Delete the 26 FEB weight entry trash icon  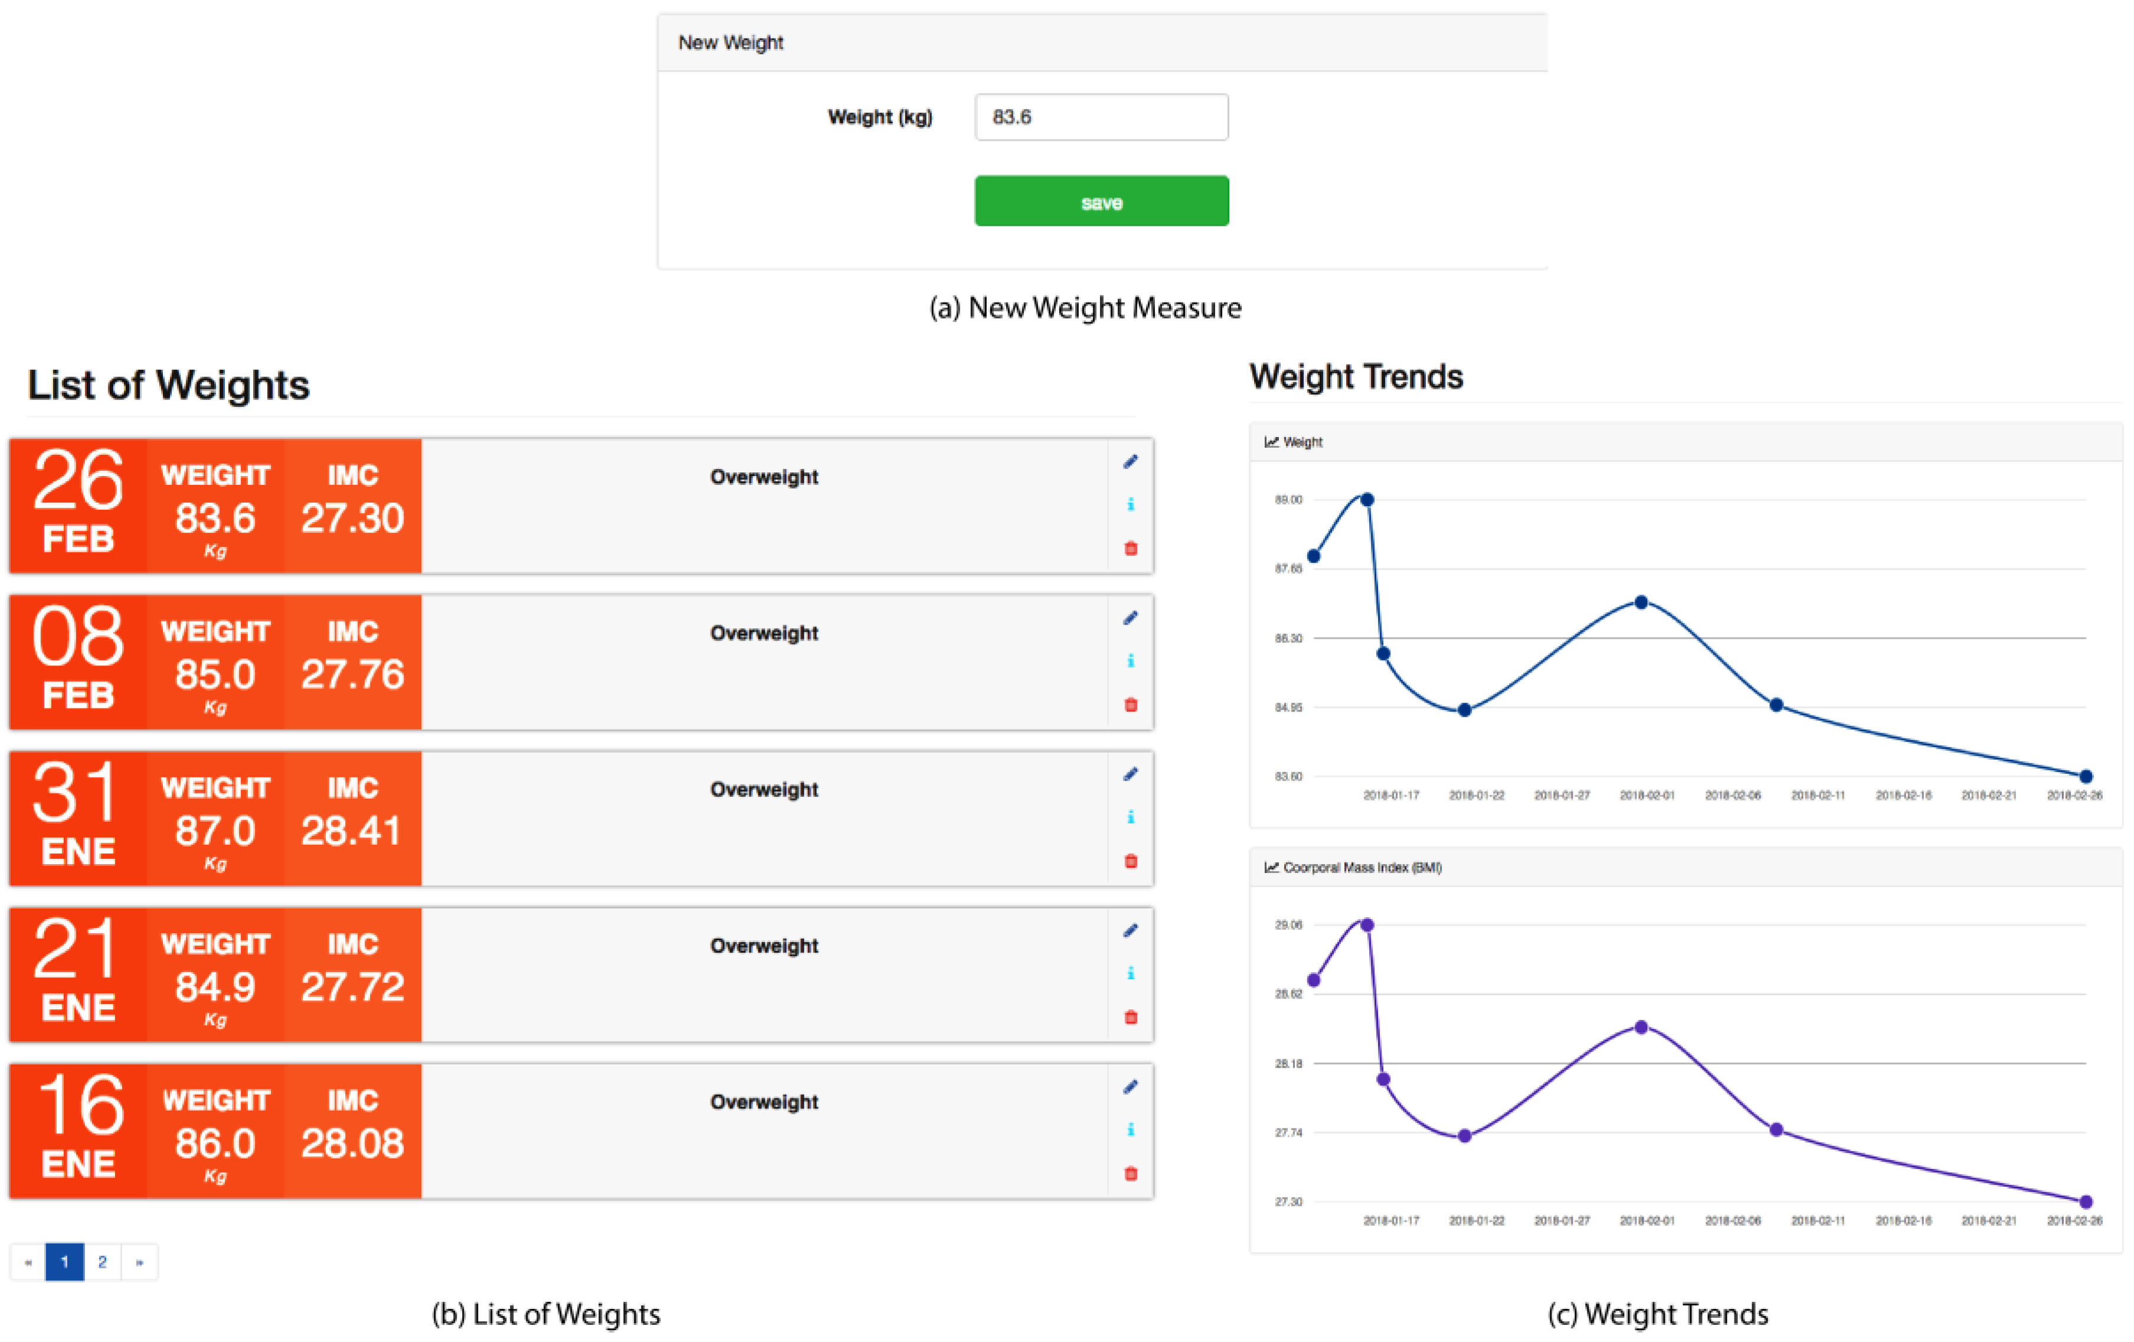pos(1131,549)
